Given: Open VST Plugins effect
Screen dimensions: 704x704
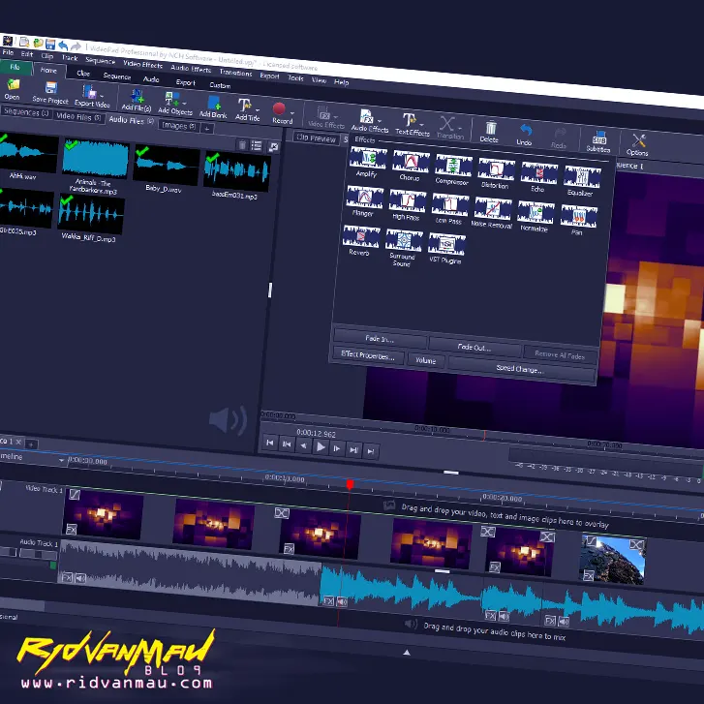Looking at the screenshot, I should [x=445, y=248].
